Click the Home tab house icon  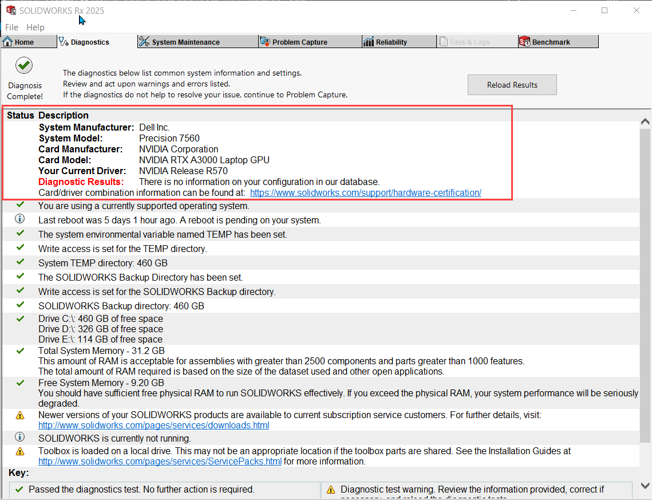point(8,42)
